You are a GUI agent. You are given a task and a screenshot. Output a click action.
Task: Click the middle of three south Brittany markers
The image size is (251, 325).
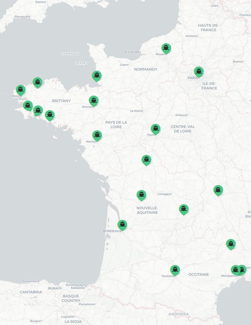pos(38,110)
